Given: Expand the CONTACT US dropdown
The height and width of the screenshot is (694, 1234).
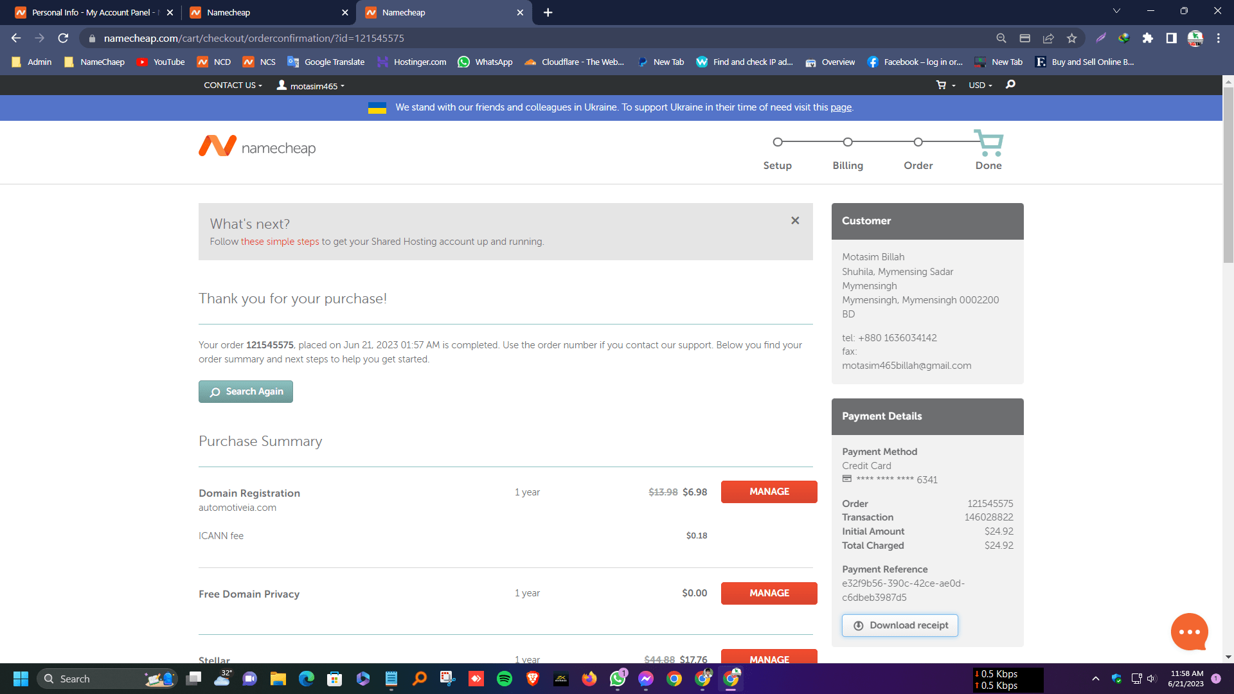Looking at the screenshot, I should [x=233, y=85].
